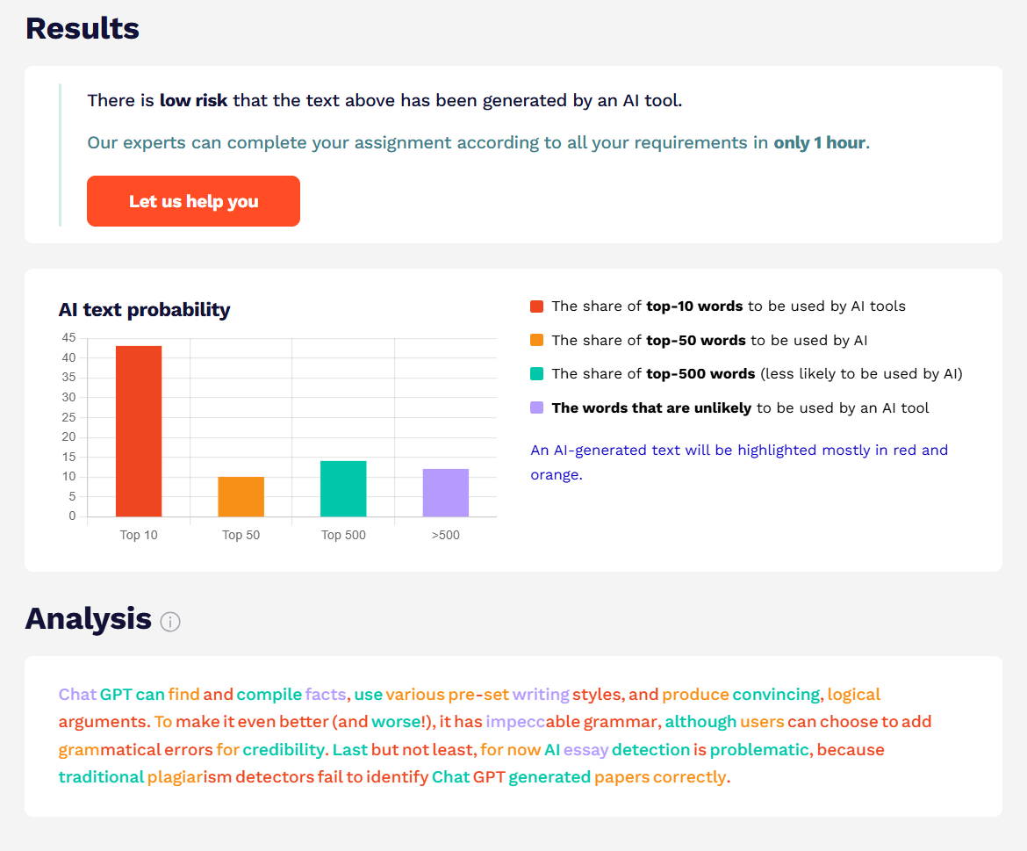Click the red top-10 words legend swatch
Image resolution: width=1027 pixels, height=851 pixels.
[x=537, y=307]
